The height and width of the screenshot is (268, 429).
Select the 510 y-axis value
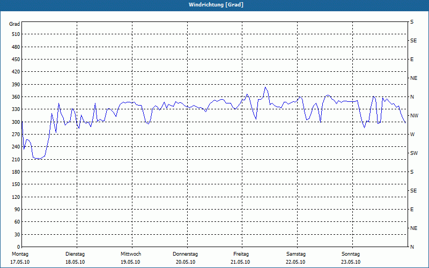tap(16, 34)
